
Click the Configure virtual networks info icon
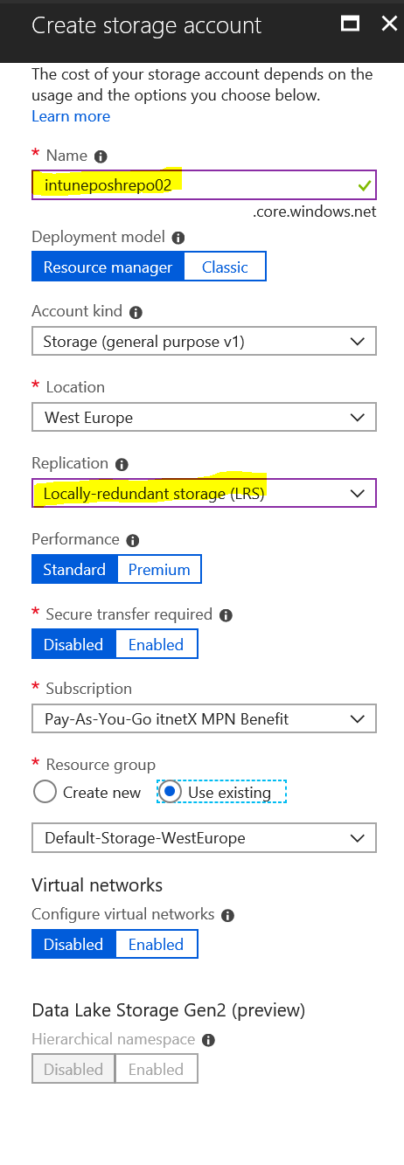click(227, 915)
